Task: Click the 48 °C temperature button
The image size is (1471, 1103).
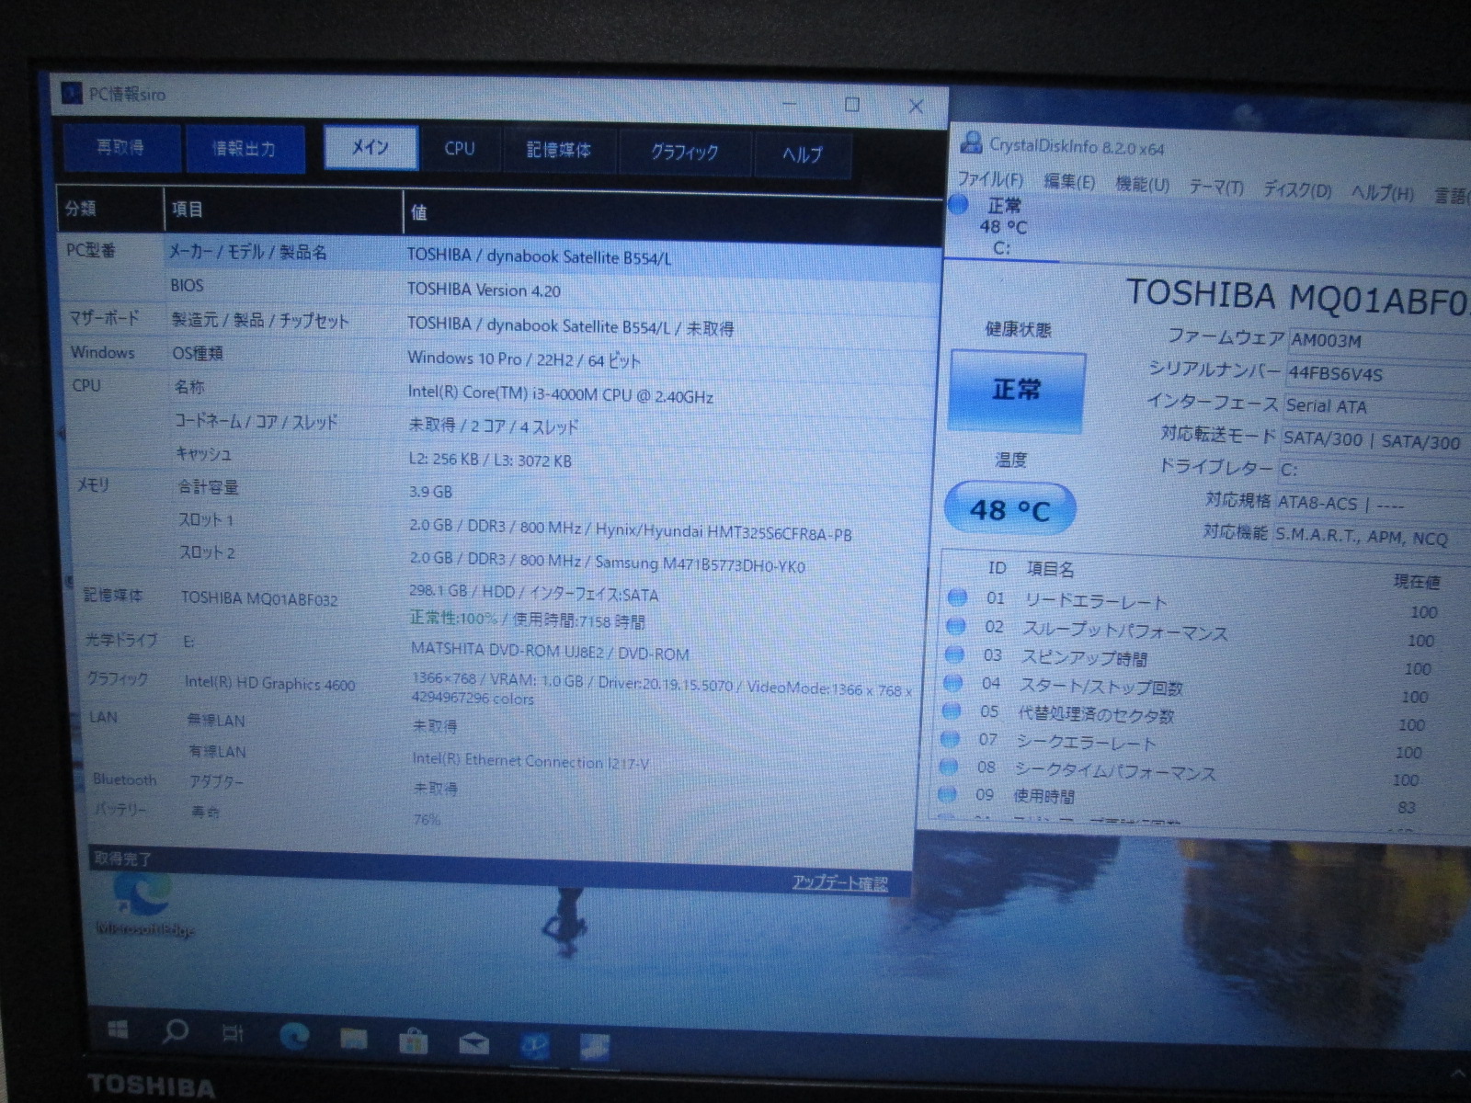Action: 1009,509
